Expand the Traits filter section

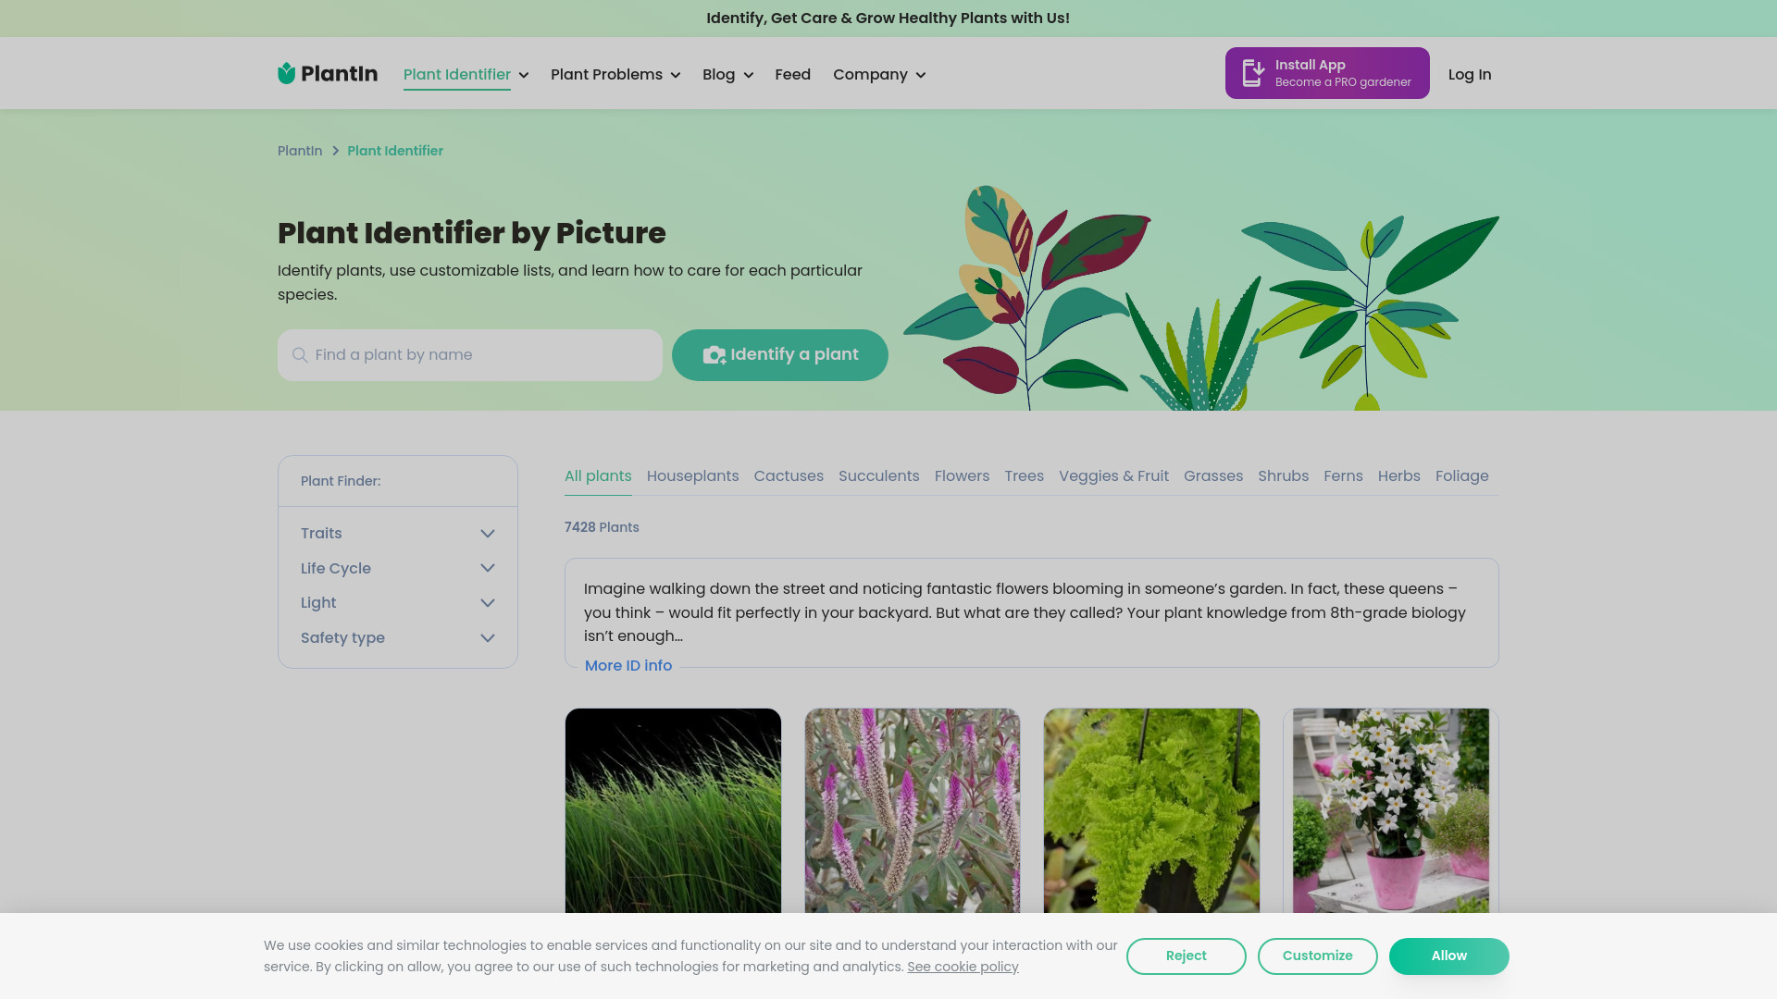pos(398,533)
